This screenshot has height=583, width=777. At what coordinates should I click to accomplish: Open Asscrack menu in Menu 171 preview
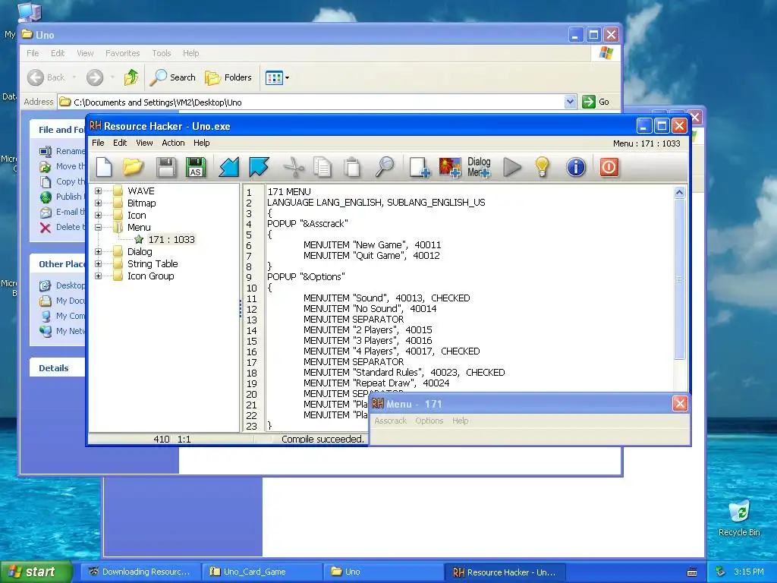391,421
